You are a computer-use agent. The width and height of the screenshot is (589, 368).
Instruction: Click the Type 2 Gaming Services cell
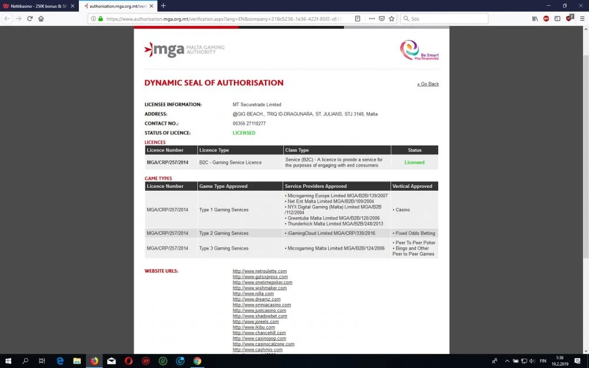(x=240, y=233)
